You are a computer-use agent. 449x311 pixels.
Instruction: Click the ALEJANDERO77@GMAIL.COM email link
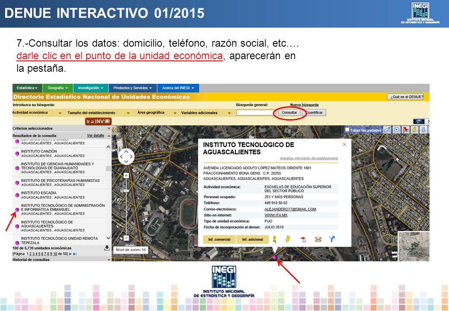(291, 209)
